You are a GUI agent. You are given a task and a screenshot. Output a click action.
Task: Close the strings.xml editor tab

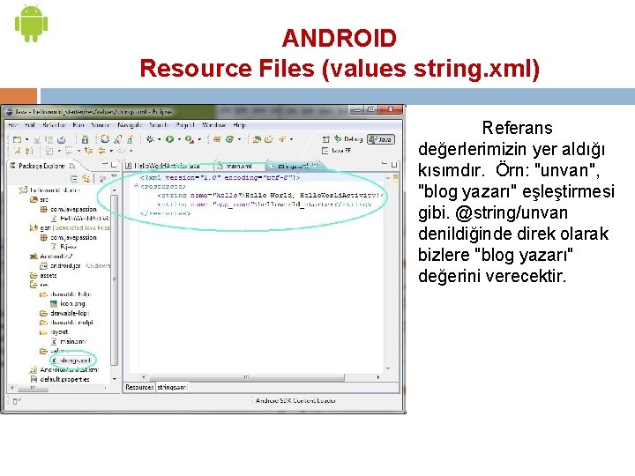point(315,165)
